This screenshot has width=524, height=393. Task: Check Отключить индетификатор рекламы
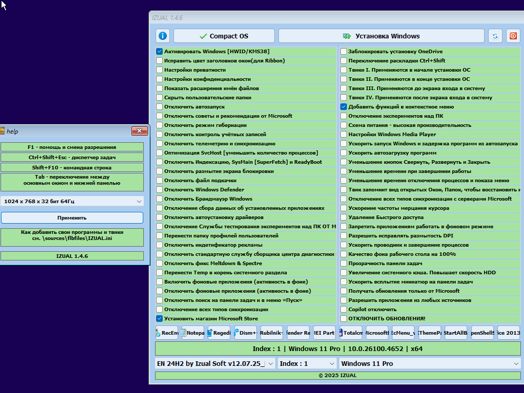[160, 245]
